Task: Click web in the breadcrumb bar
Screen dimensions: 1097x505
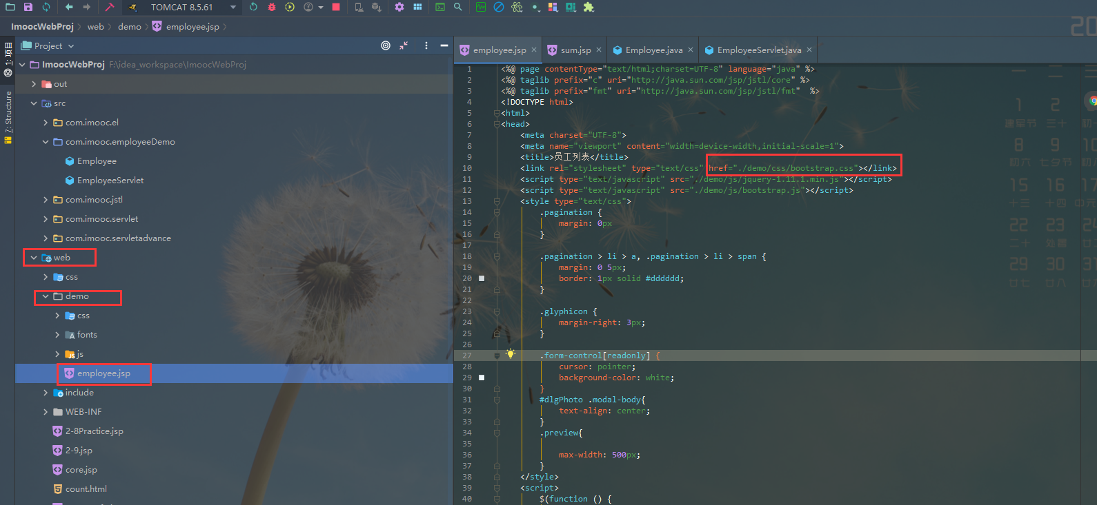Action: [x=96, y=26]
